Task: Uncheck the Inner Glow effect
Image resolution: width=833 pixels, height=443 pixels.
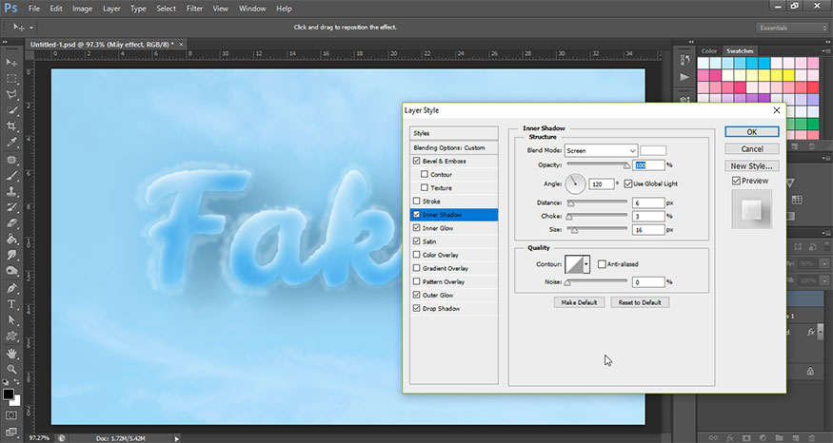Action: click(x=417, y=227)
